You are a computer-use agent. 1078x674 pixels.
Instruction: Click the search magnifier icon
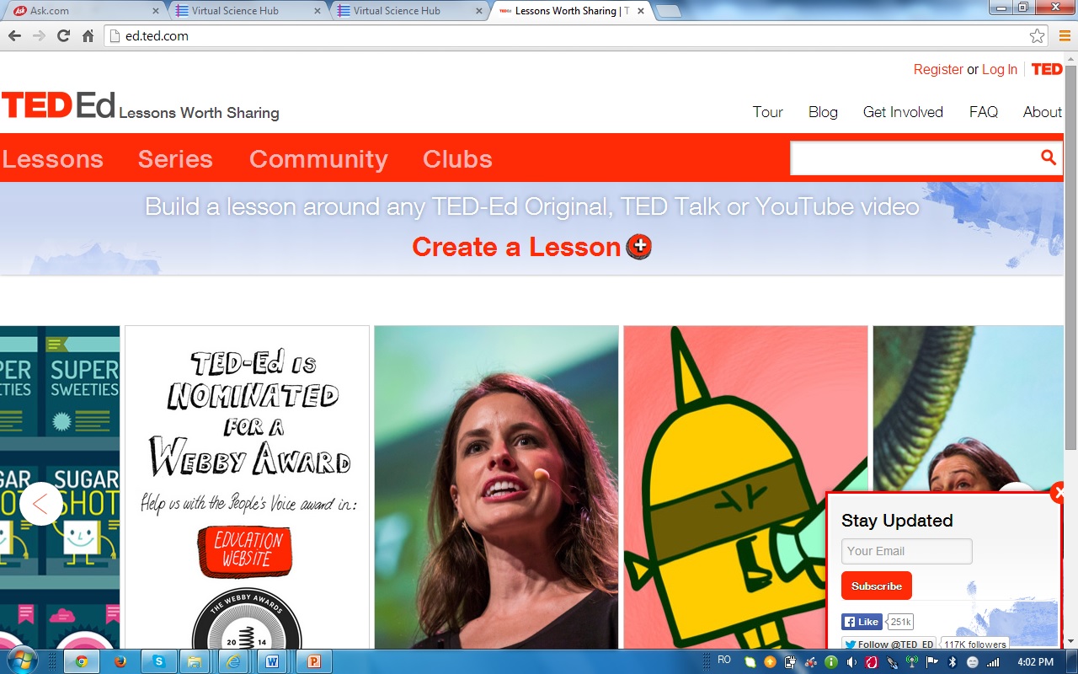[1048, 158]
